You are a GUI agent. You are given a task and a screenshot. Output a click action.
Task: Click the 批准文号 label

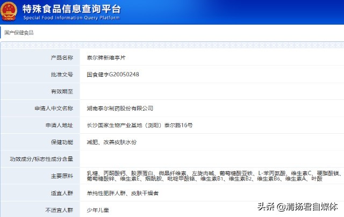62,75
